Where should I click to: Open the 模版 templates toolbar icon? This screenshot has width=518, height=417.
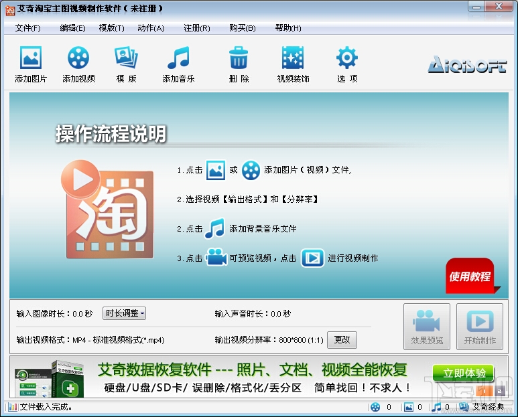126,58
